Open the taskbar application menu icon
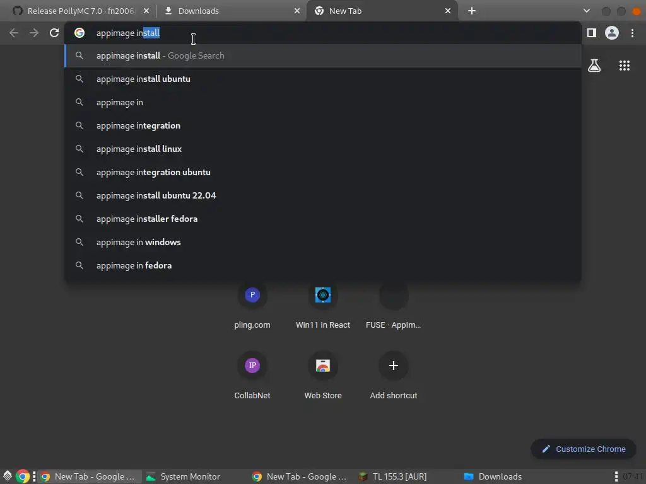646x484 pixels. click(x=8, y=476)
